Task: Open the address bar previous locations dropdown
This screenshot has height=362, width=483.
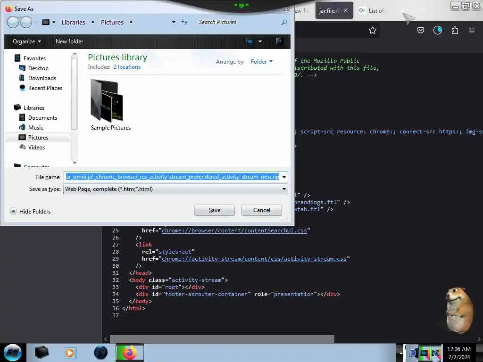Action: [174, 22]
